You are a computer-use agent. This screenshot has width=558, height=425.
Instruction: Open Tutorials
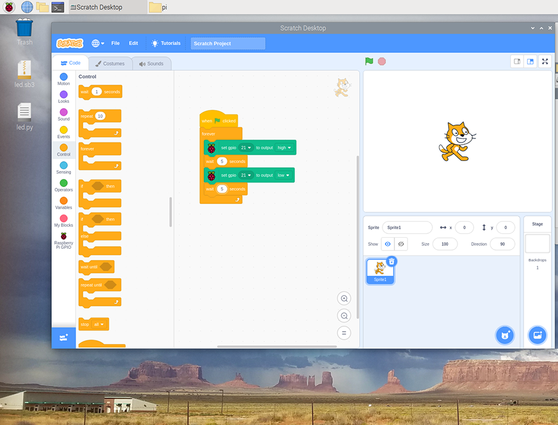(x=166, y=44)
